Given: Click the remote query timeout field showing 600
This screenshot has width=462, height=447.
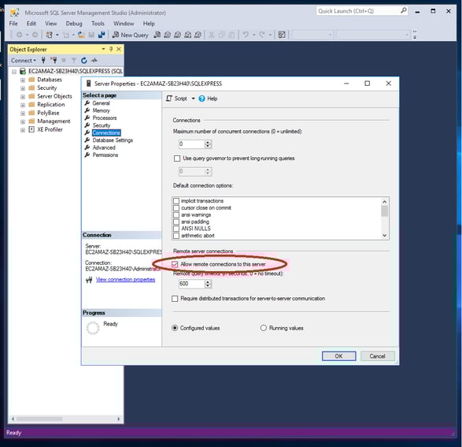Looking at the screenshot, I should point(191,284).
